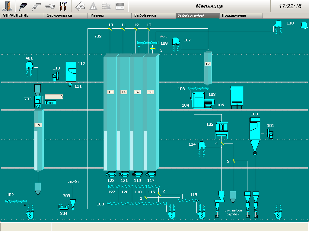This screenshot has width=309, height=232.
Task: Click the scale 733 value field
Action: pyautogui.click(x=54, y=97)
